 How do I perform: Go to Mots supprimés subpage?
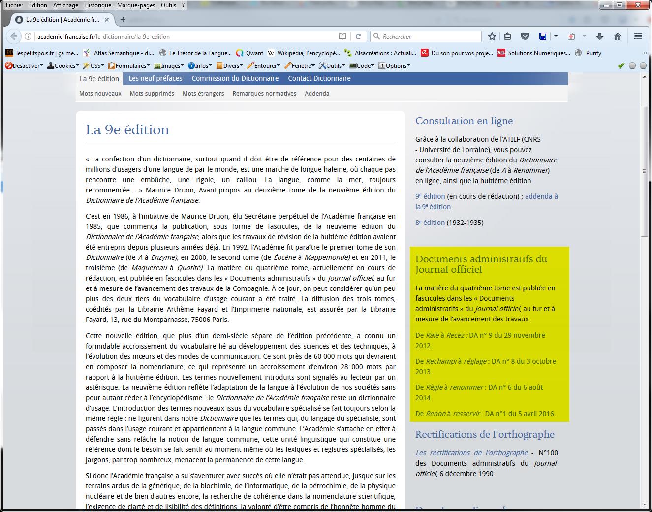click(152, 93)
